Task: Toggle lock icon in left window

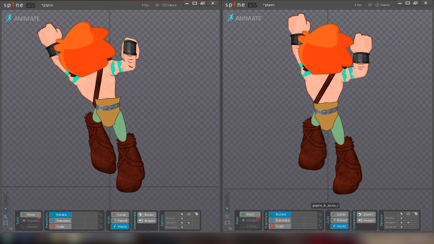Action: [11, 228]
